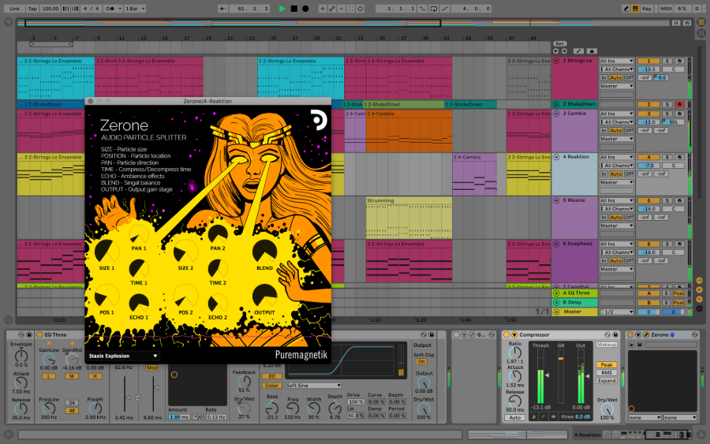Click the Stop button in transport
This screenshot has width=710, height=444.
293,8
